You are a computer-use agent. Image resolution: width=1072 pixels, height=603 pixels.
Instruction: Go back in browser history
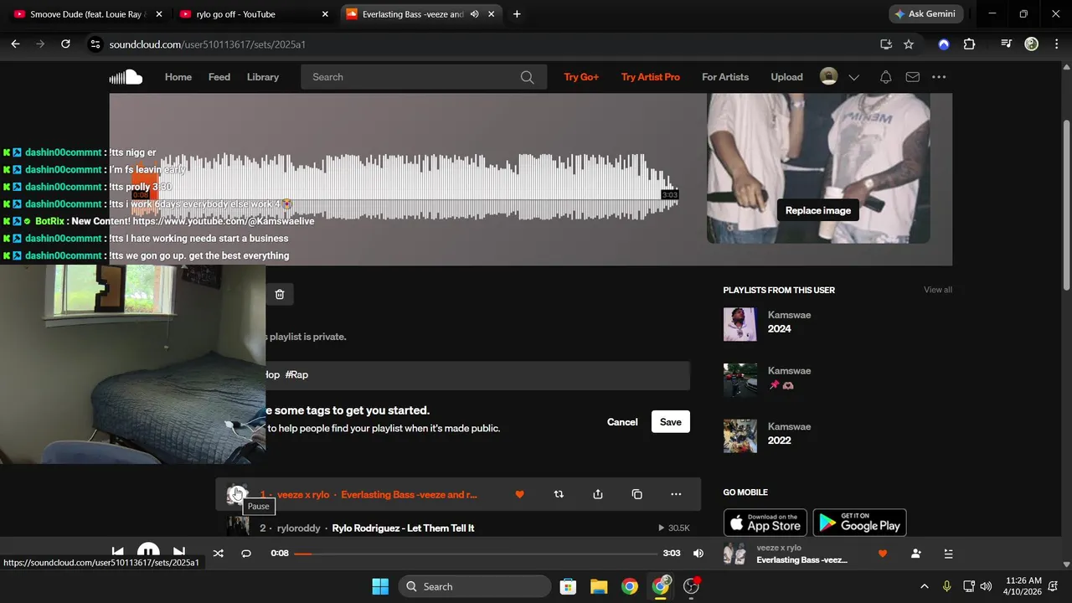(15, 44)
